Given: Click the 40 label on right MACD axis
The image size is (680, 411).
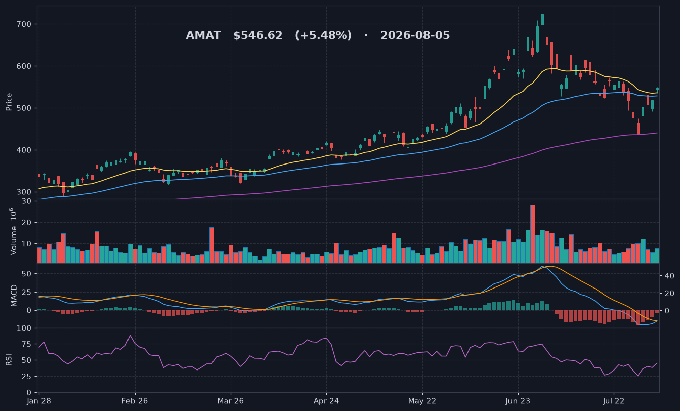Looking at the screenshot, I should coord(669,276).
